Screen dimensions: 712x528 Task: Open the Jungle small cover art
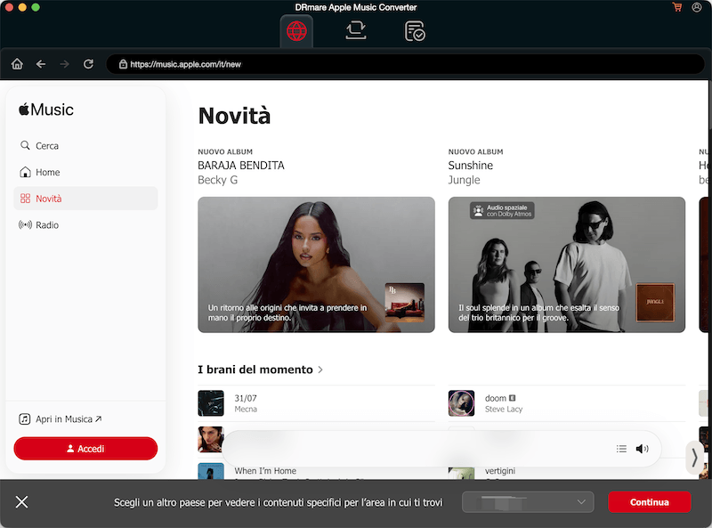655,303
